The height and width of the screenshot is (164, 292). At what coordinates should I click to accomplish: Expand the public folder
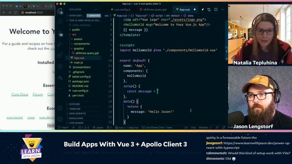(75, 30)
